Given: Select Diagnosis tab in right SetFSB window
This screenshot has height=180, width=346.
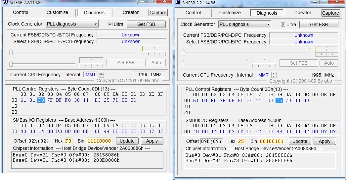Looking at the screenshot, I should 267,13.
